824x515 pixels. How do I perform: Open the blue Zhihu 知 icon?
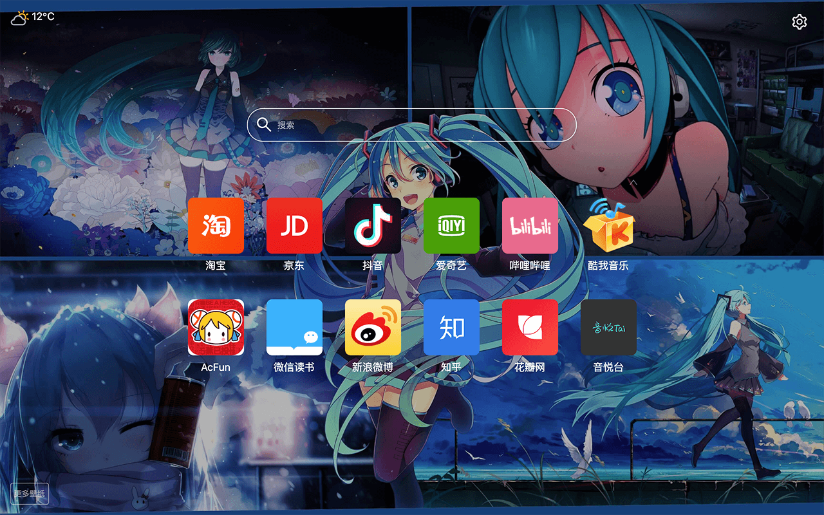pos(451,327)
